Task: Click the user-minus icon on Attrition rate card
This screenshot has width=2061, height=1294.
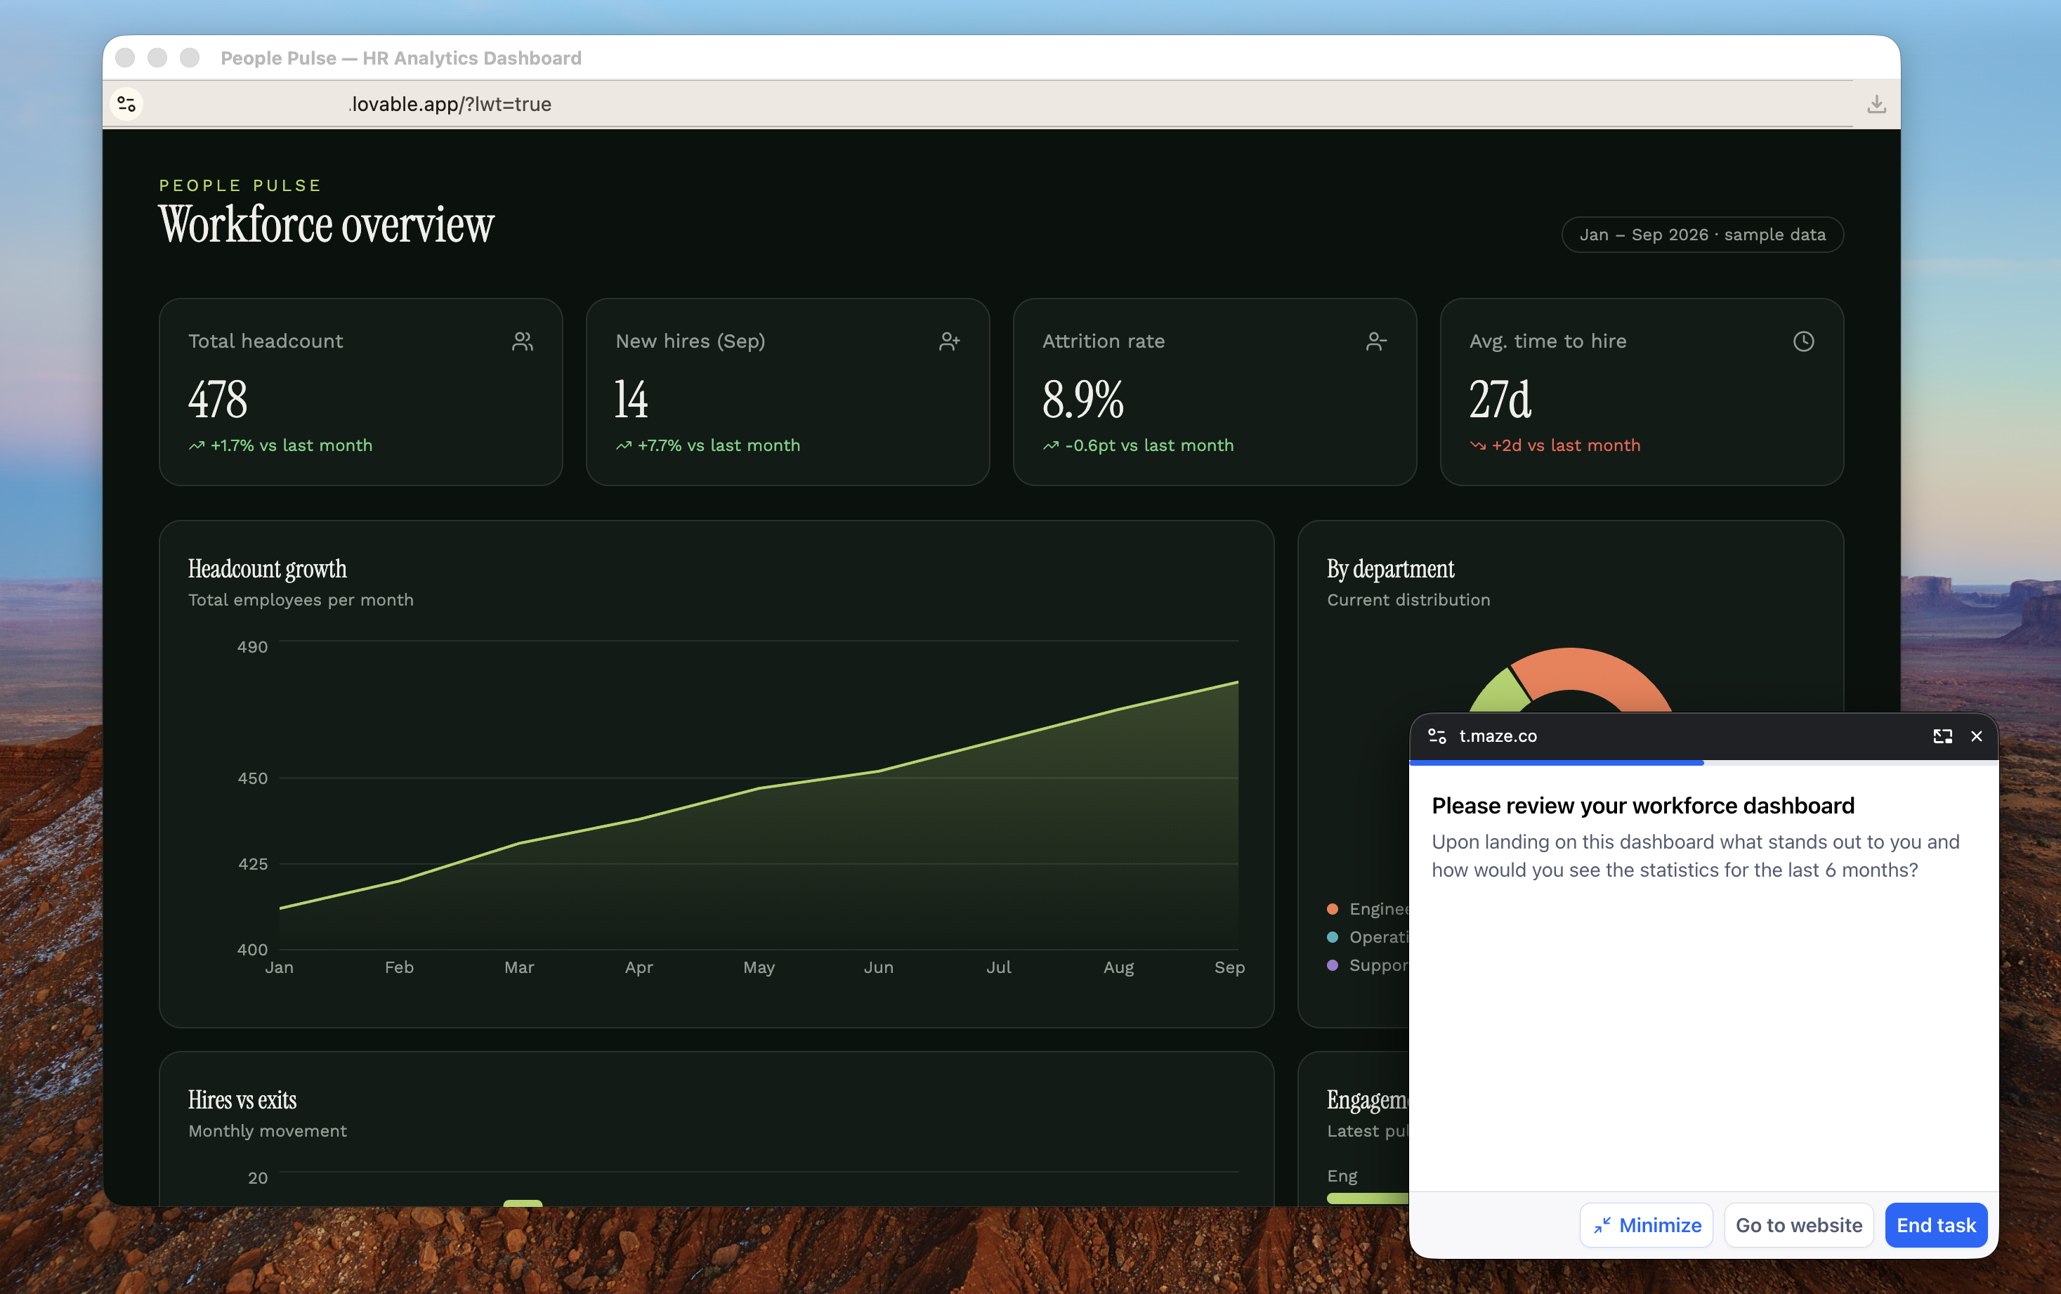Action: pos(1375,341)
